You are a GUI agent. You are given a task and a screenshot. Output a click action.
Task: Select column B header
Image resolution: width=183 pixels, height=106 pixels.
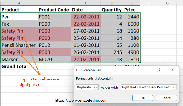pos(54,3)
